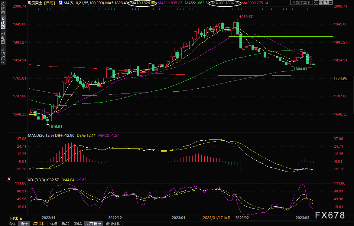Screen dimensions: 354x226
Task: Click the D:44.04 value
Action: [68, 180]
